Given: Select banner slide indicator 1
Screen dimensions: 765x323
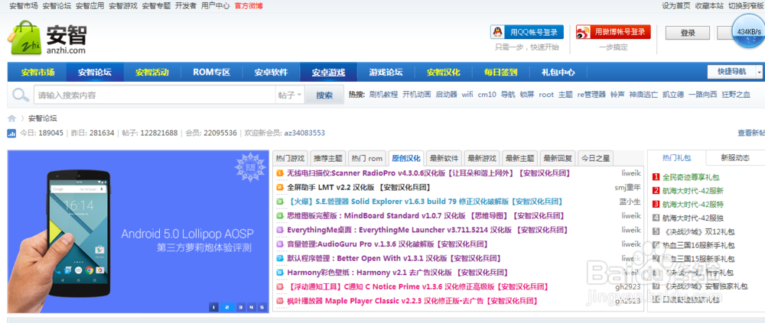Looking at the screenshot, I should point(213,307).
